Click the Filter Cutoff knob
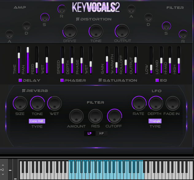The height and width of the screenshot is (180, 194). [114, 116]
